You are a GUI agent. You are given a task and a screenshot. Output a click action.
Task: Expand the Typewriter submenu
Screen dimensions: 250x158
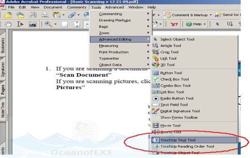(x=120, y=58)
